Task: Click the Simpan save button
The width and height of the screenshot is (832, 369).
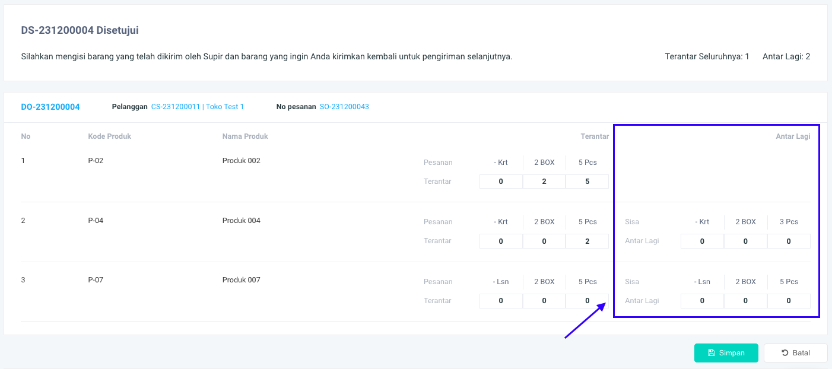Action: point(726,353)
